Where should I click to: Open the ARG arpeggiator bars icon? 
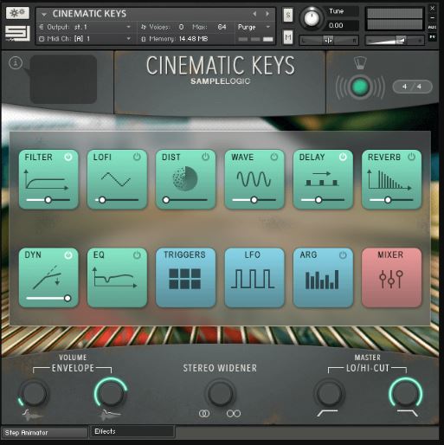coord(322,280)
